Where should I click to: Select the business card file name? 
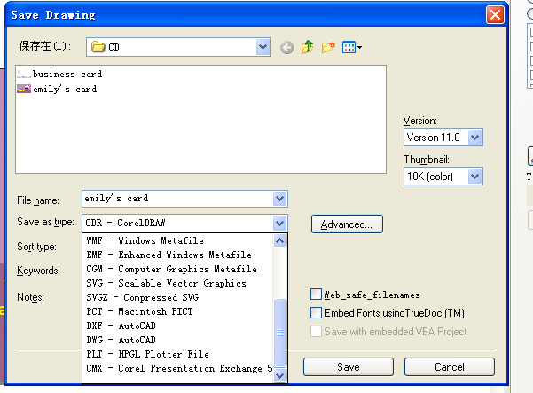point(67,74)
